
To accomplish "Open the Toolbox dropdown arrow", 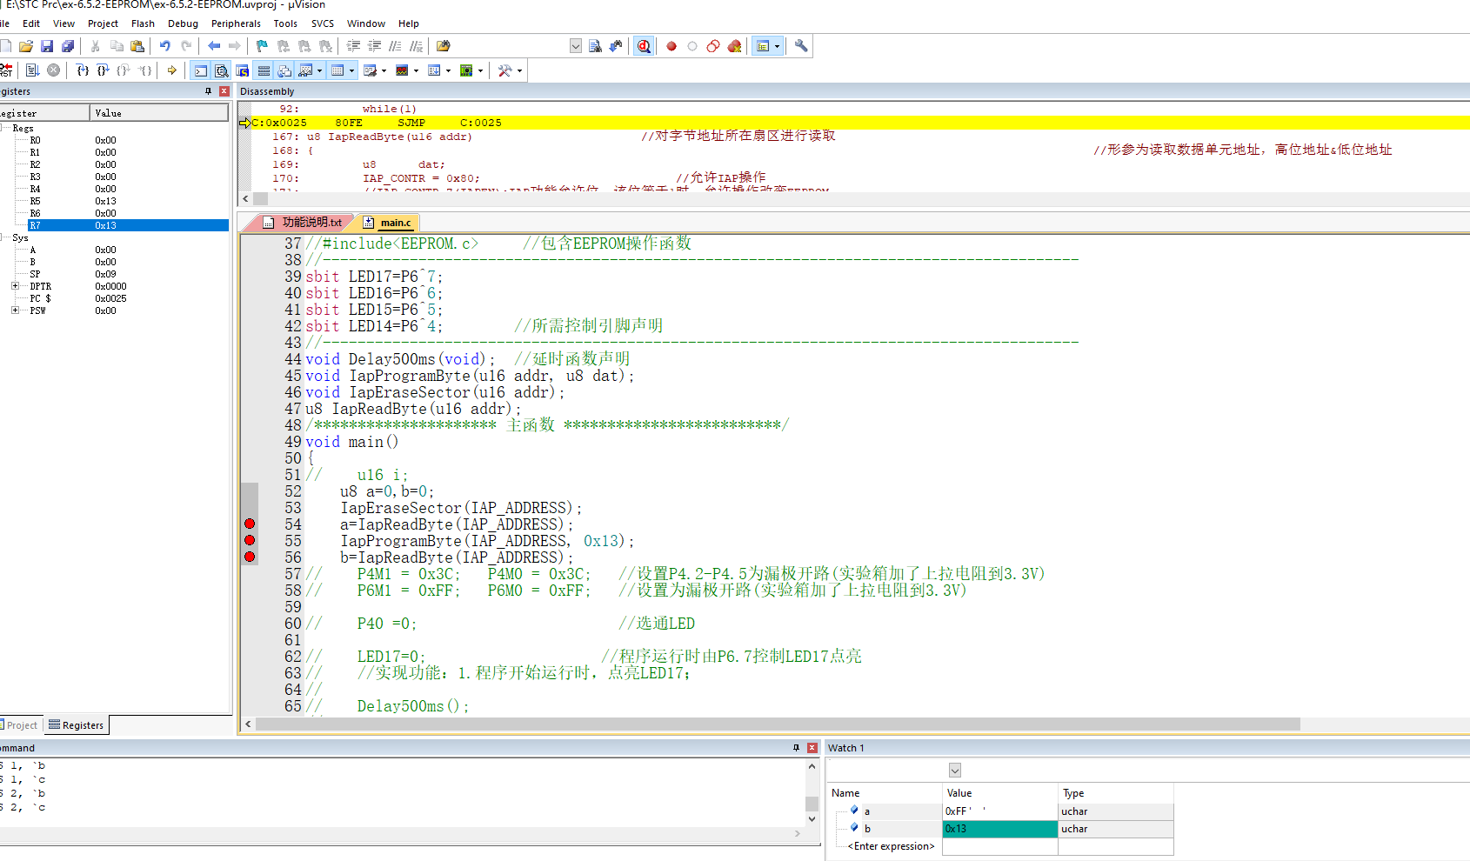I will tap(519, 70).
